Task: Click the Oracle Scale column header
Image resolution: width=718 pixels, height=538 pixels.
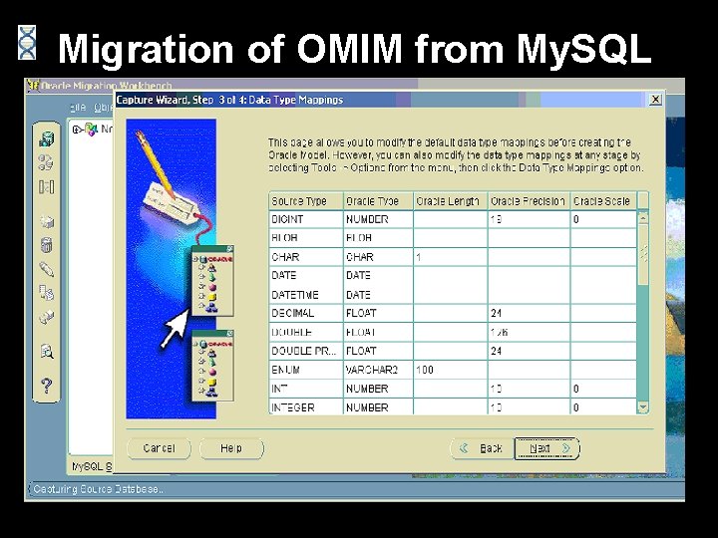Action: coord(603,201)
